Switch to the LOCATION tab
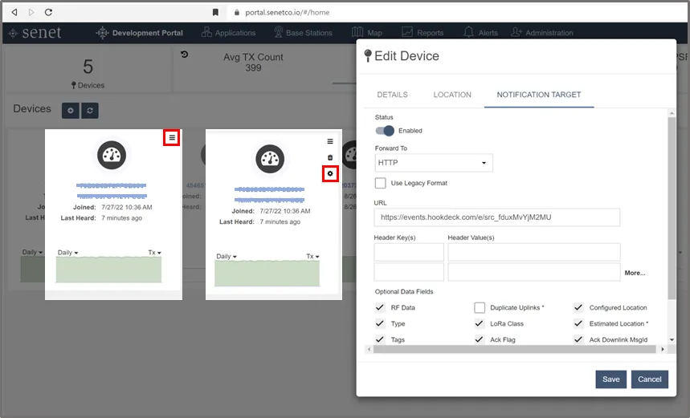This screenshot has width=690, height=418. 452,95
